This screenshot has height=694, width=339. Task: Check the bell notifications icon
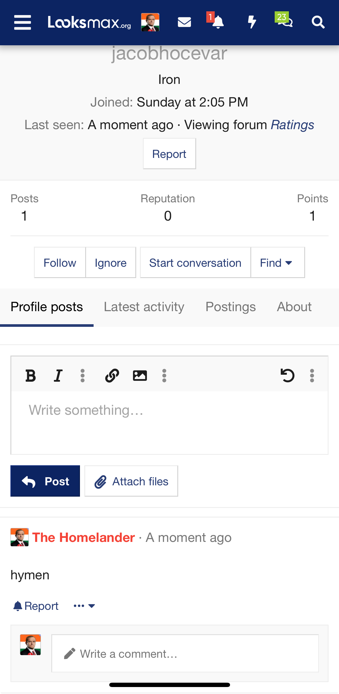point(218,22)
